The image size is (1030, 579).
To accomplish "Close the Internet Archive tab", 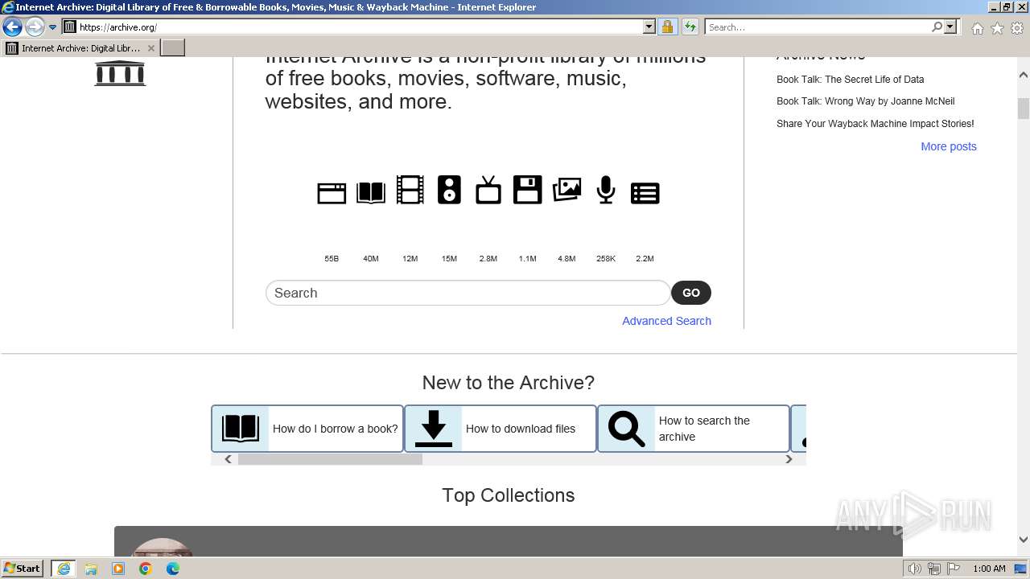I will pos(151,48).
